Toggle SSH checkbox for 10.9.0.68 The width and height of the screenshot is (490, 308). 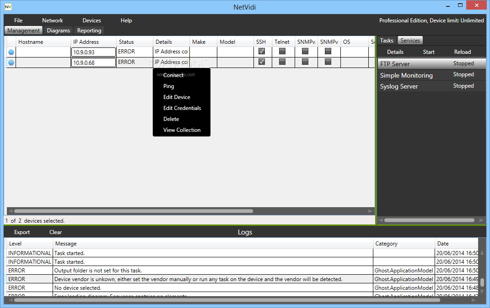click(262, 62)
